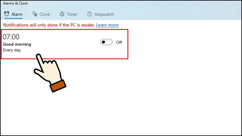The width and height of the screenshot is (242, 136).
Task: Open the Stopwatch tab label
Action: coord(104,14)
